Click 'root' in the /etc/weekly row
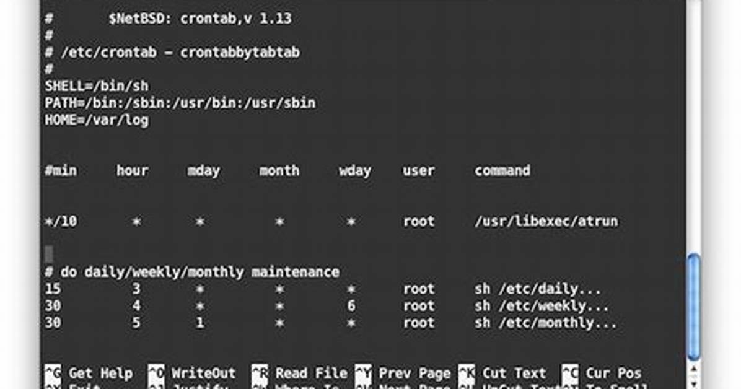 pyautogui.click(x=419, y=306)
